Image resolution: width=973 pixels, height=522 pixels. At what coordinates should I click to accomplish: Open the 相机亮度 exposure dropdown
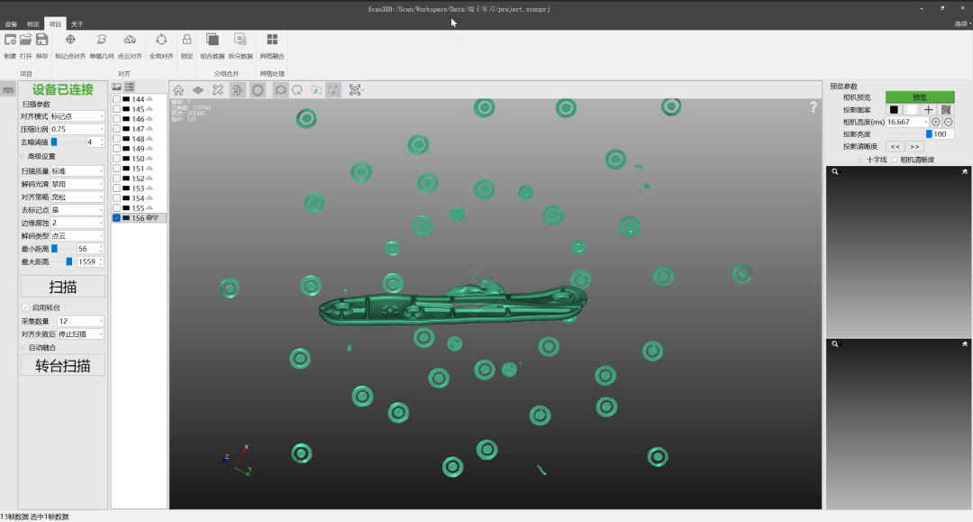click(907, 123)
